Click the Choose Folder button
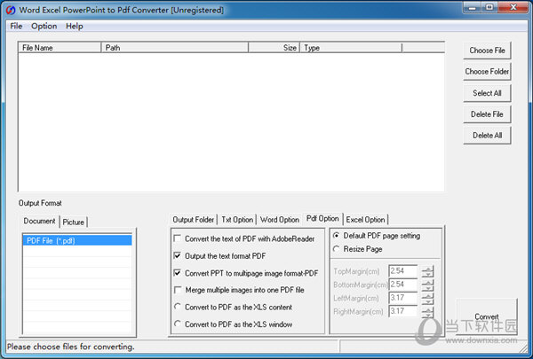 coord(487,72)
